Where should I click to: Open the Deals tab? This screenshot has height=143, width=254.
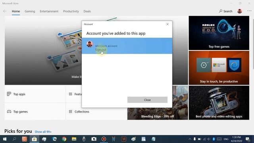coord(87,11)
